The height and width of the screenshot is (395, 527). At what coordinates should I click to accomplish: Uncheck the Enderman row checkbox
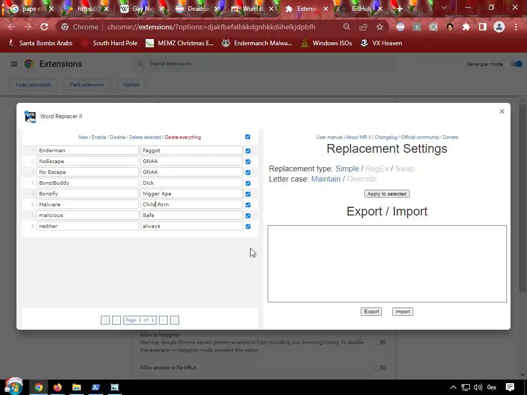coord(248,151)
